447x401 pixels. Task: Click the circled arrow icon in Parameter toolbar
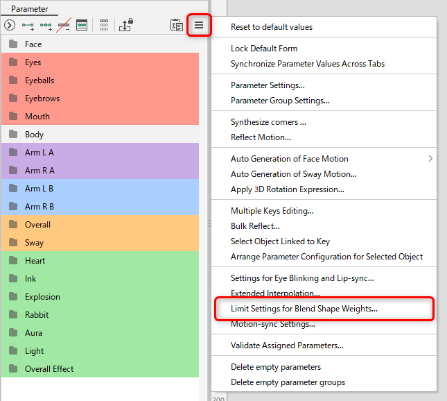pos(10,25)
